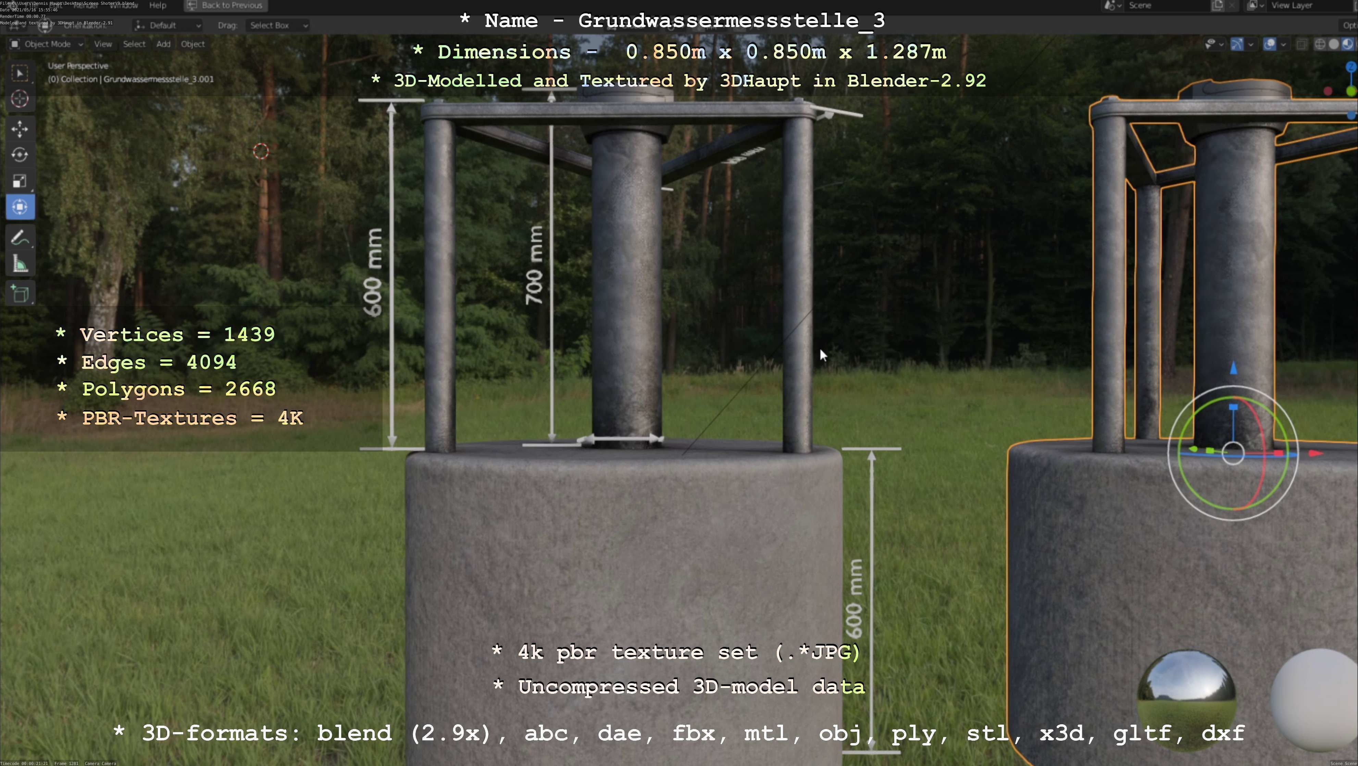Open the viewport Select menu
Viewport: 1358px width, 766px height.
[x=134, y=44]
